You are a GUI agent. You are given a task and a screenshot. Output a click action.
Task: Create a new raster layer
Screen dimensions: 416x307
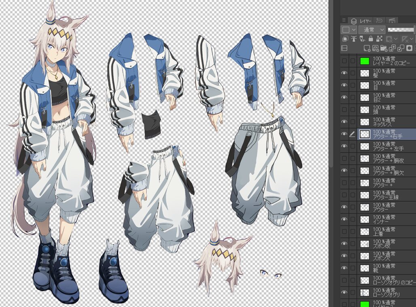(x=367, y=48)
